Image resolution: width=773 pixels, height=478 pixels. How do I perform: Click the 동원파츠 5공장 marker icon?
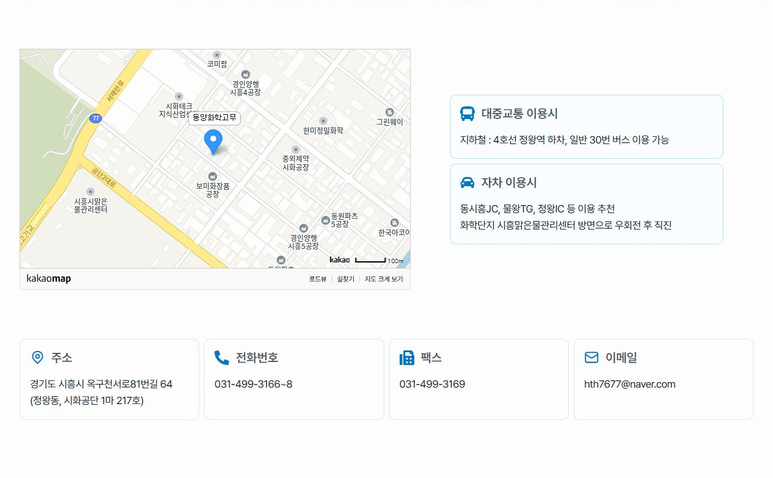click(326, 220)
